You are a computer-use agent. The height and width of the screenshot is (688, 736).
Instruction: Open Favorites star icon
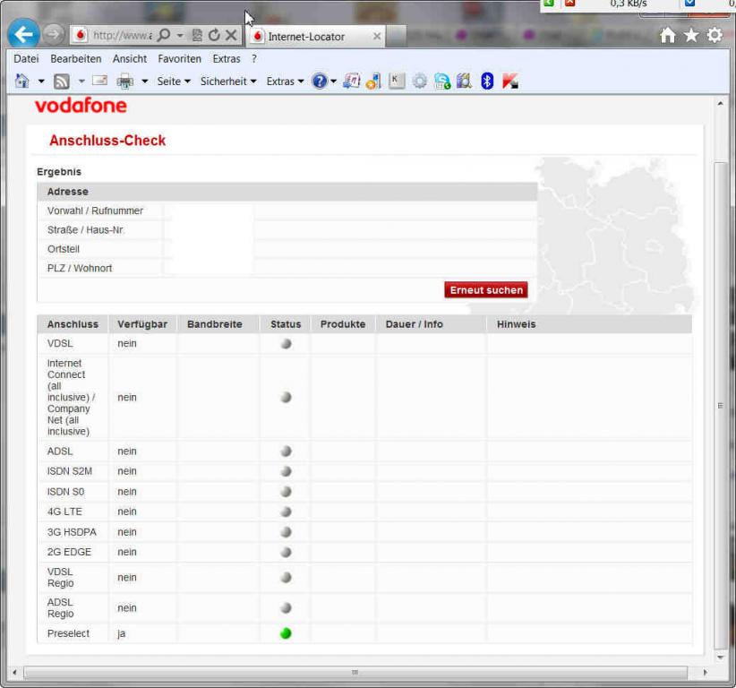point(691,35)
